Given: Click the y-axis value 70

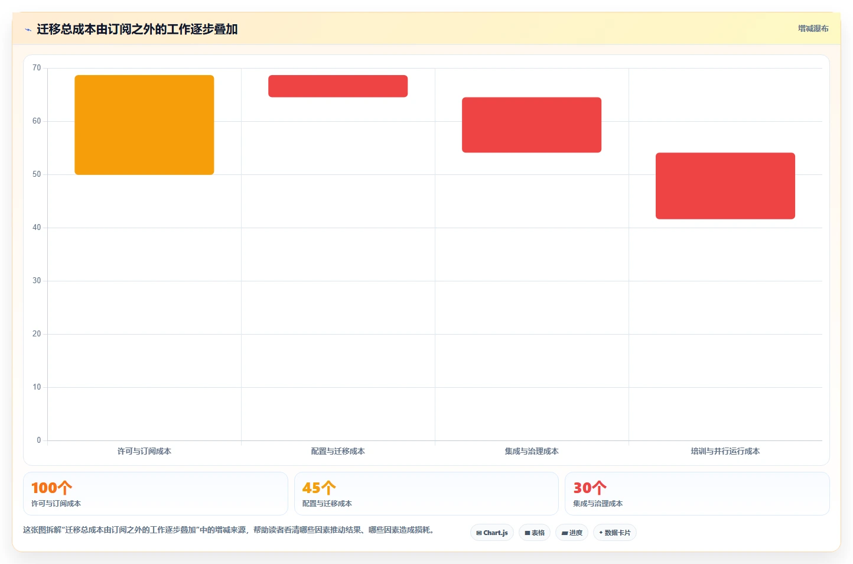Looking at the screenshot, I should pos(37,68).
